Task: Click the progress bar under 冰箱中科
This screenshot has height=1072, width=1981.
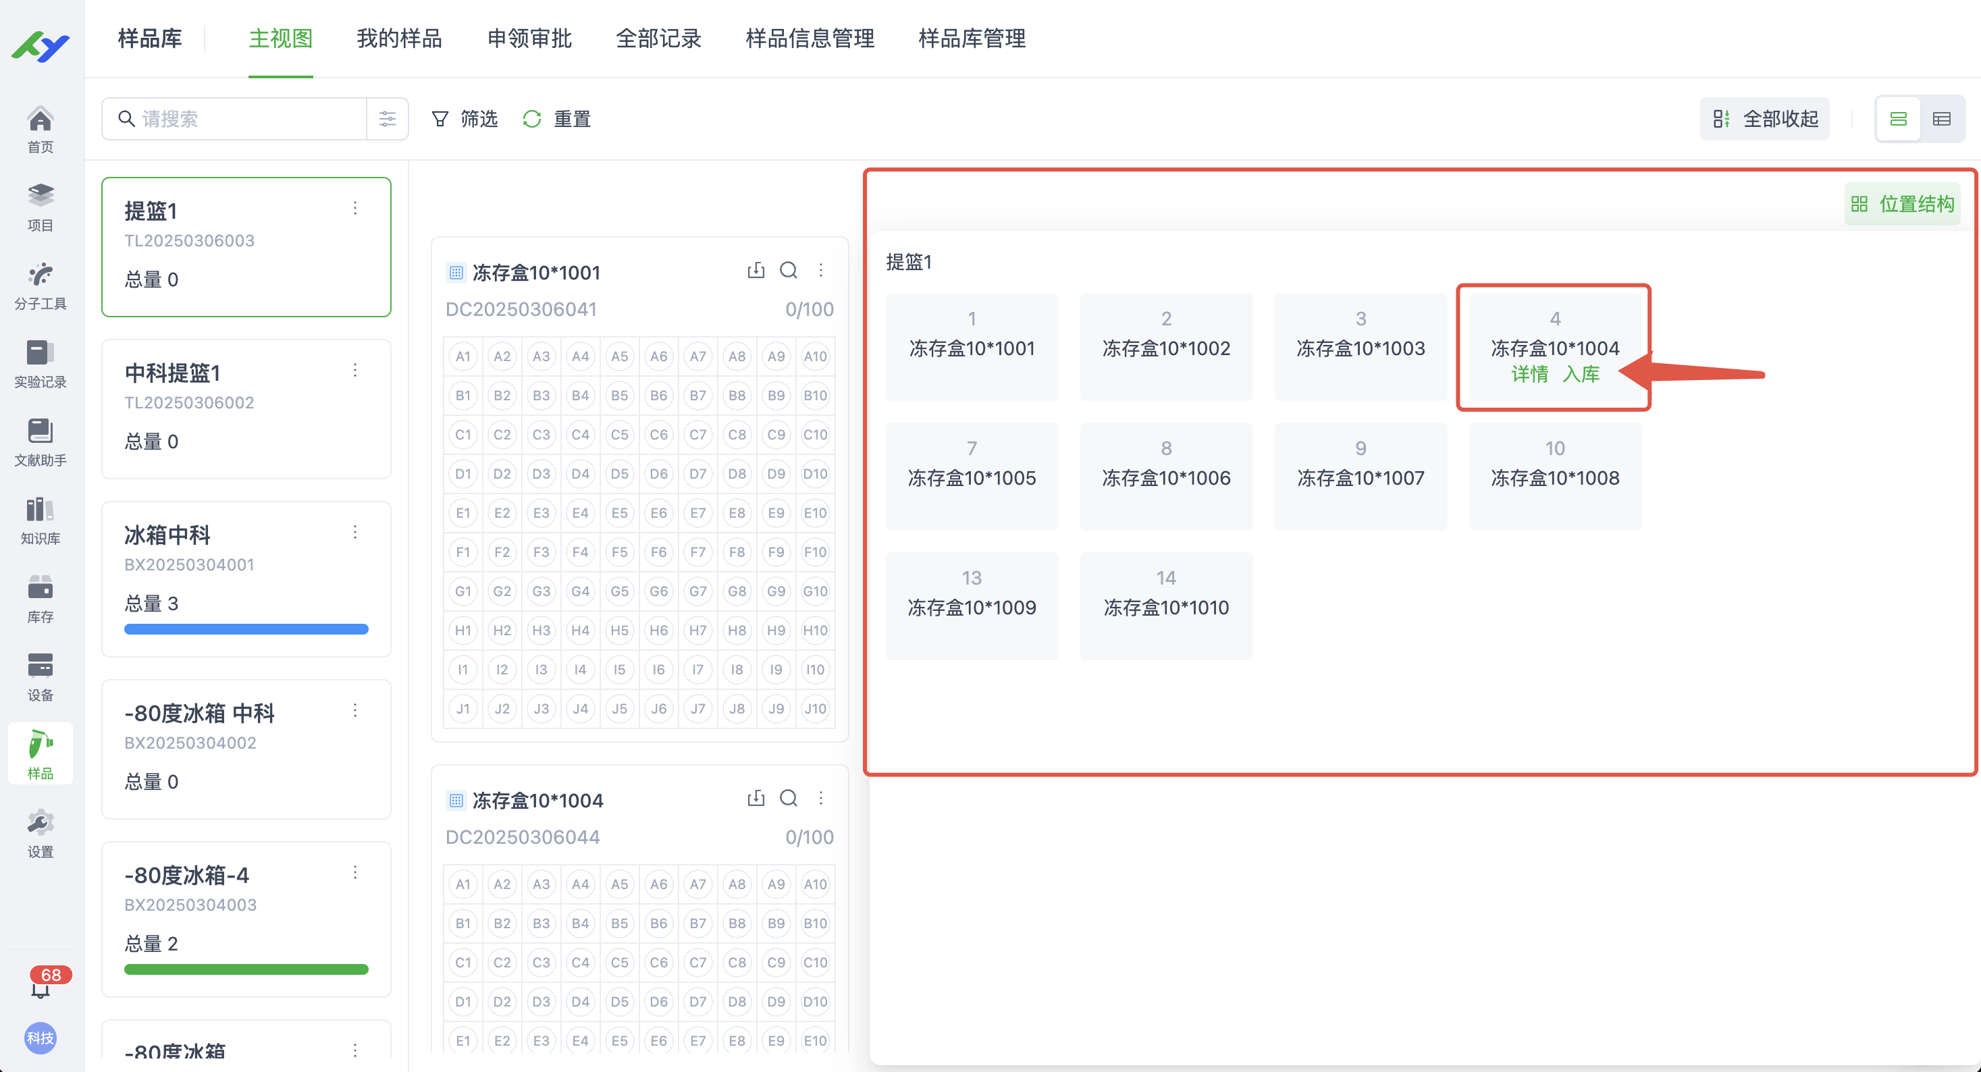Action: click(x=246, y=629)
